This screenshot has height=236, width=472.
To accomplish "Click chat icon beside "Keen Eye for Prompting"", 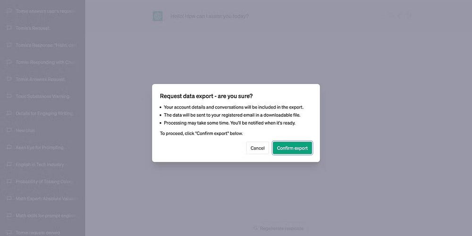I will tap(9, 148).
